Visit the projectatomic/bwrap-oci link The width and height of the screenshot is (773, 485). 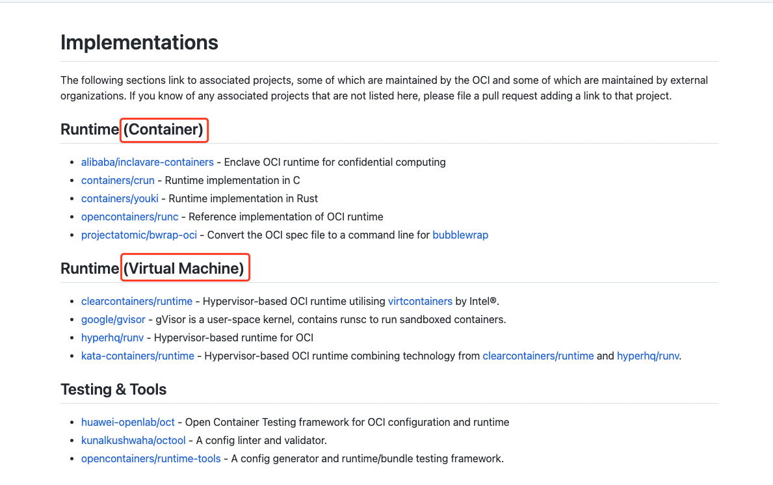tap(139, 235)
